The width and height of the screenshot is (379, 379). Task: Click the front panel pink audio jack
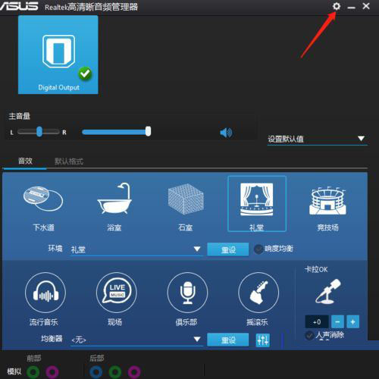(52, 371)
